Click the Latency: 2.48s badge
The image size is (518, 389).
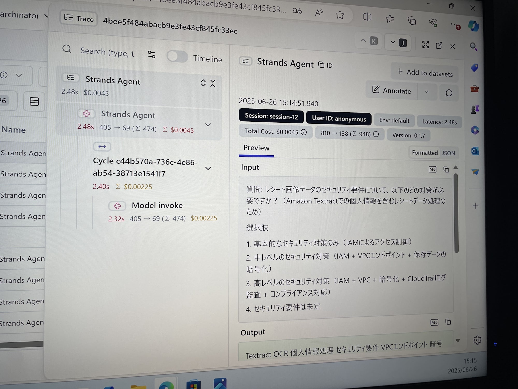pos(439,122)
